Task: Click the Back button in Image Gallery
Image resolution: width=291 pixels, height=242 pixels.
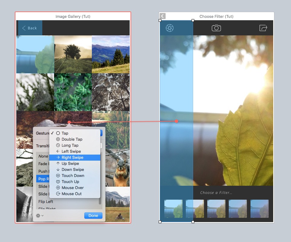Action: coord(30,28)
